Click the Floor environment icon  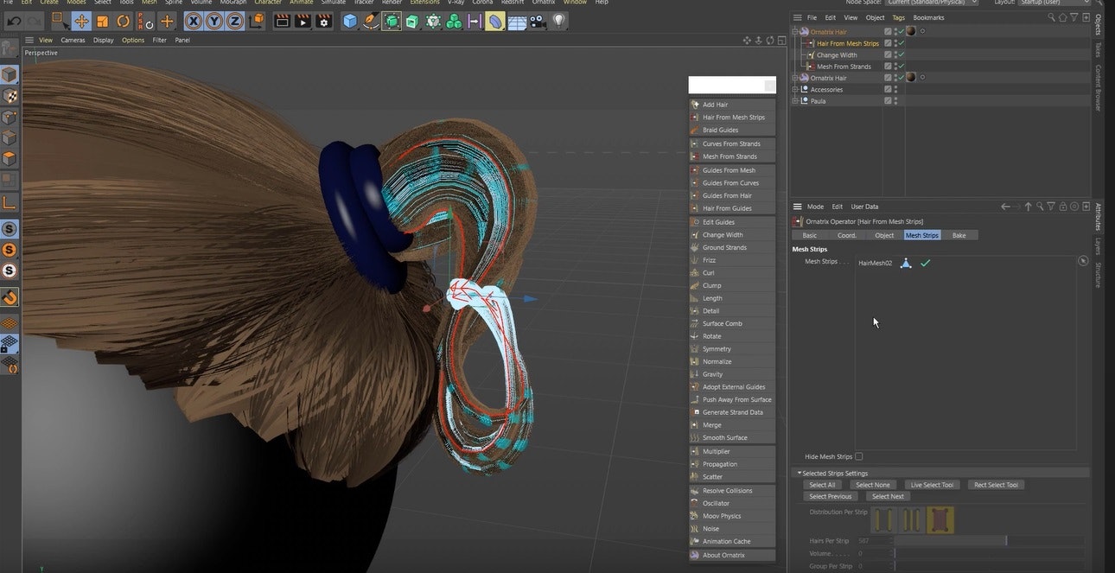[517, 22]
